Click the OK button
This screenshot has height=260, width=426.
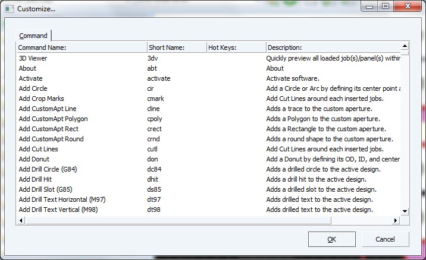(331, 239)
